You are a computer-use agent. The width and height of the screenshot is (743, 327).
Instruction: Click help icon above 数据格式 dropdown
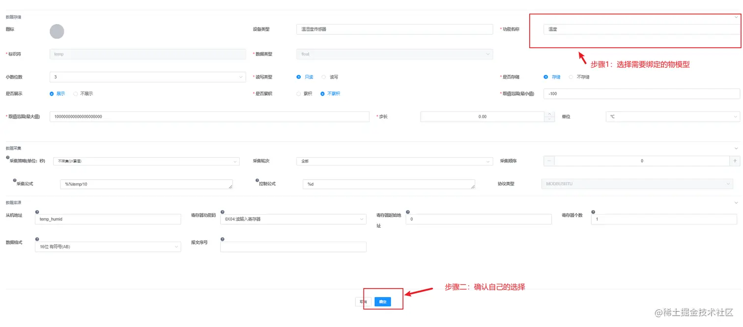[x=37, y=239]
